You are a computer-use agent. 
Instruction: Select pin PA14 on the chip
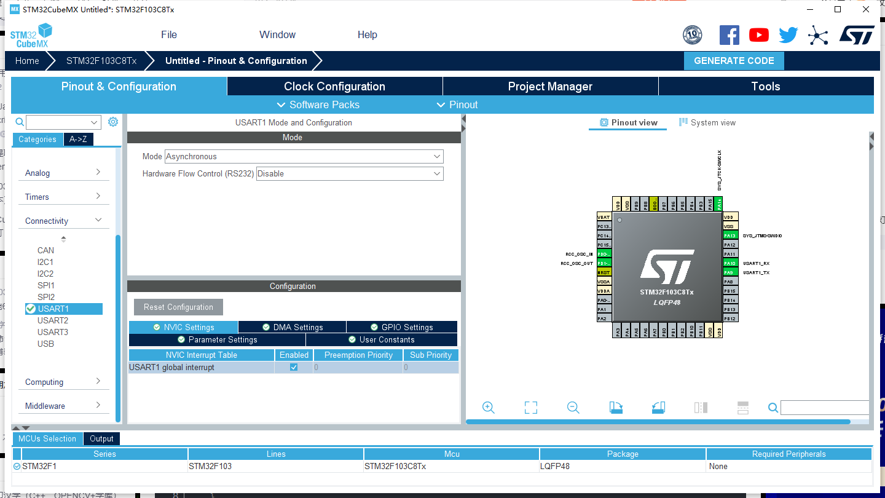[719, 204]
